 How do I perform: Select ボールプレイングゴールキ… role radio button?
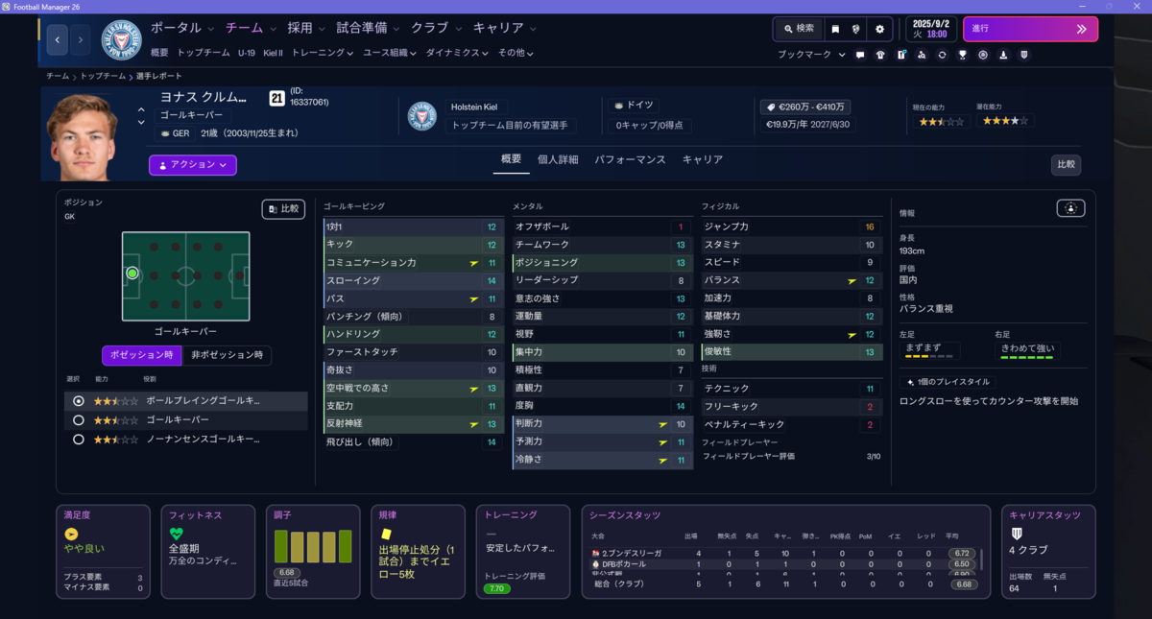(79, 401)
